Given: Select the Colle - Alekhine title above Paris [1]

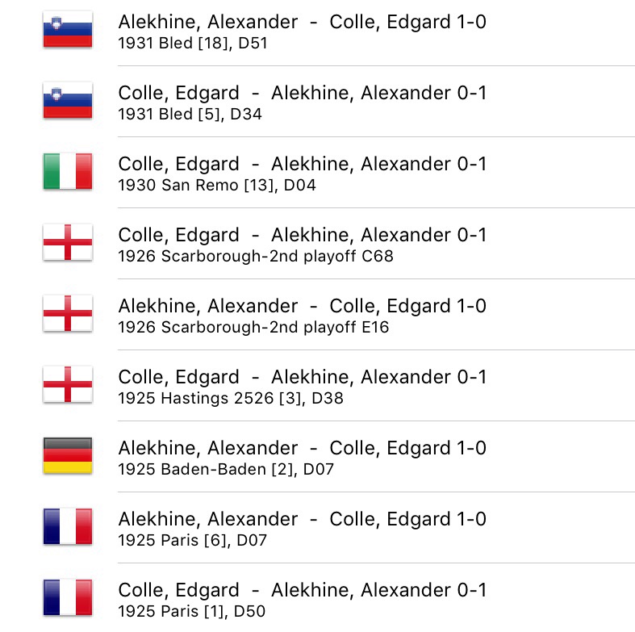Looking at the screenshot, I should 302,591.
